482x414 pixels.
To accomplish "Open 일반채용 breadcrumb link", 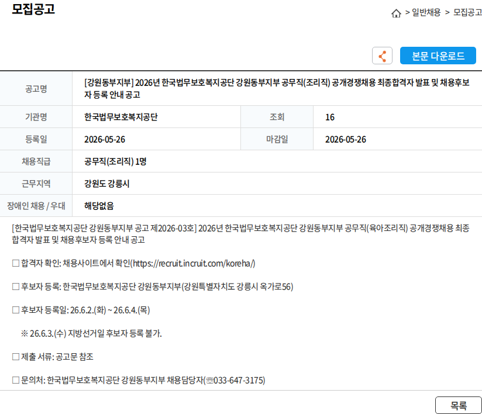I will [x=426, y=12].
